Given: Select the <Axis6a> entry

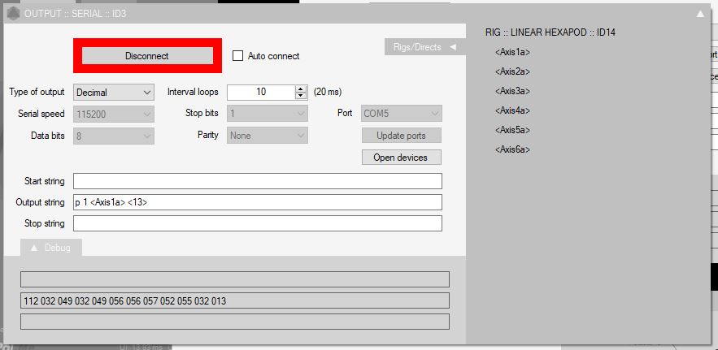Looking at the screenshot, I should pos(512,149).
